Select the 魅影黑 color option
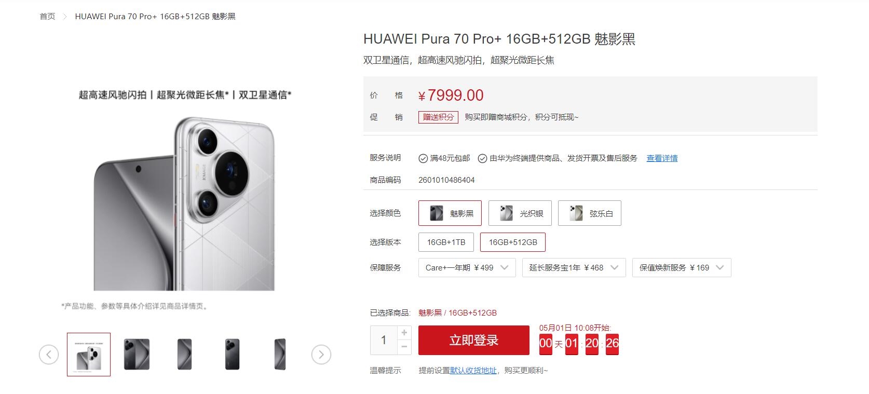869x394 pixels. tap(450, 213)
